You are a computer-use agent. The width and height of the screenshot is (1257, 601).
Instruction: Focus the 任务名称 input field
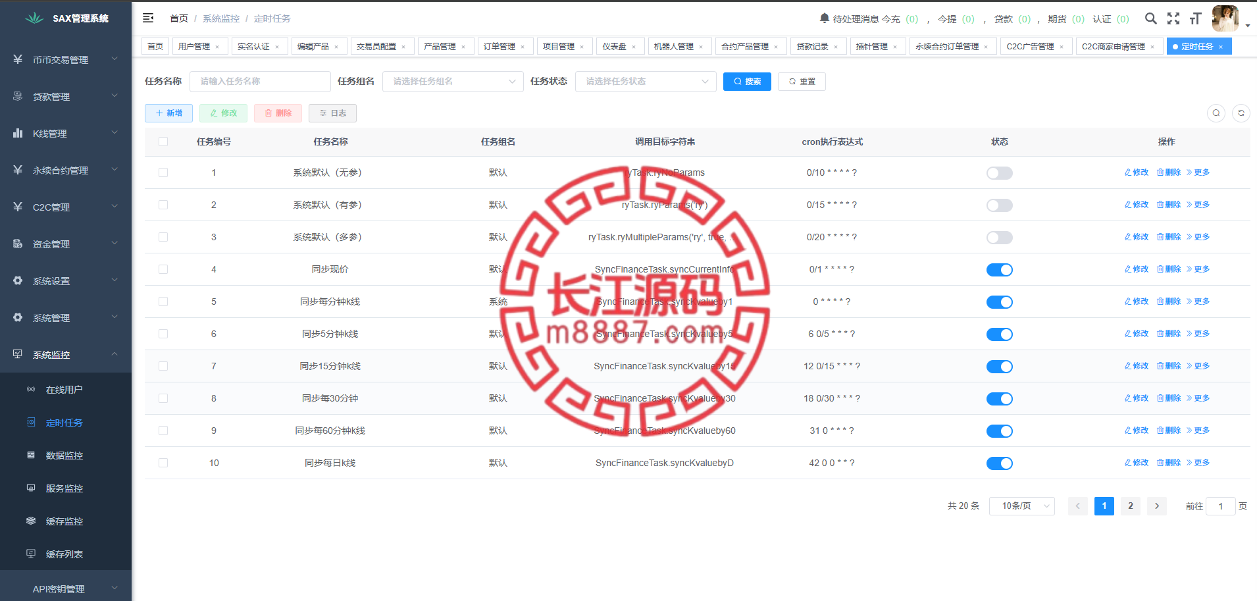pos(260,82)
